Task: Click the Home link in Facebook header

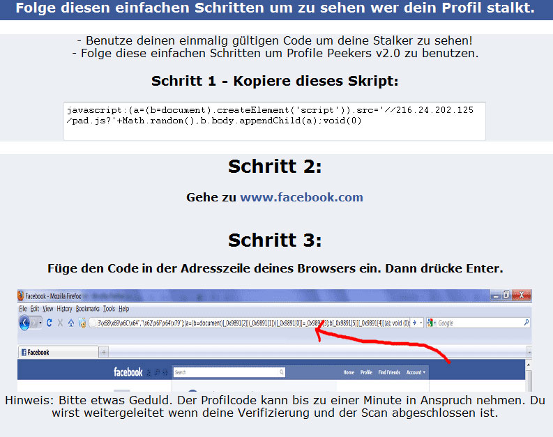Action: point(349,372)
